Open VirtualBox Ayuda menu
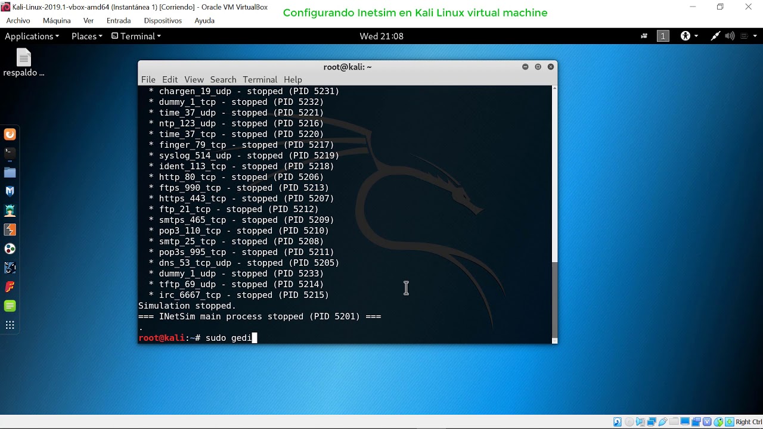 click(204, 20)
